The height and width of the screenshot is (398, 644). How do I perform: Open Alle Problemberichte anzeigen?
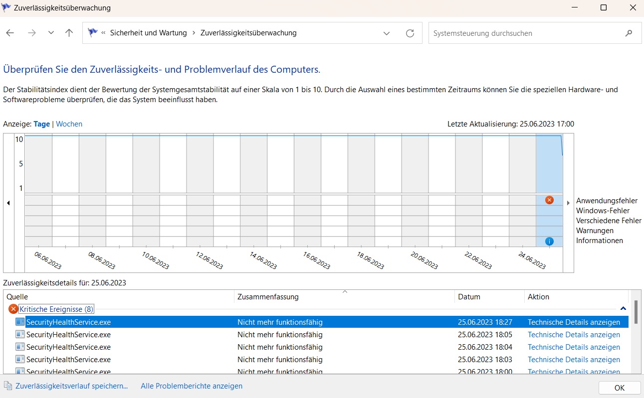[192, 386]
